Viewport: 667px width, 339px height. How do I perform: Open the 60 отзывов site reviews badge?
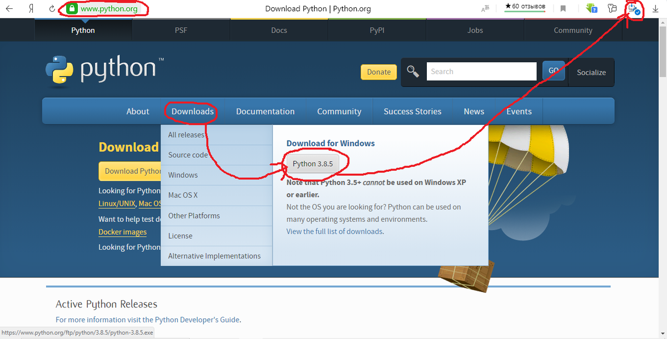(525, 7)
